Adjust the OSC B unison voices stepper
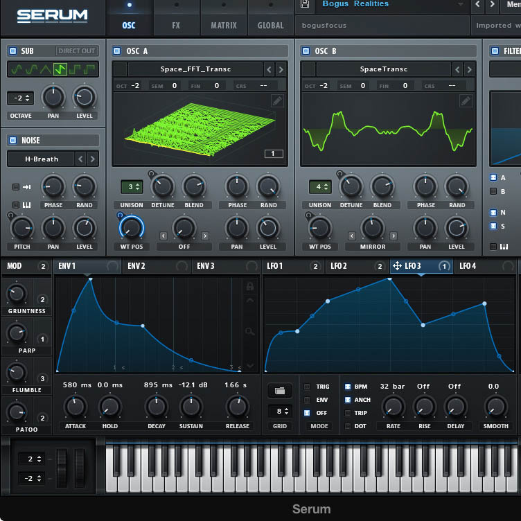 click(x=320, y=187)
